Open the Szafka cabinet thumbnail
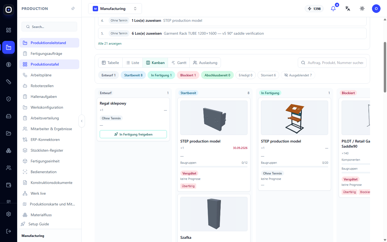 coord(214,214)
